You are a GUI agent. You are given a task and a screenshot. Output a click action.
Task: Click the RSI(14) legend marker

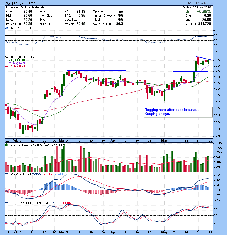click(7, 28)
